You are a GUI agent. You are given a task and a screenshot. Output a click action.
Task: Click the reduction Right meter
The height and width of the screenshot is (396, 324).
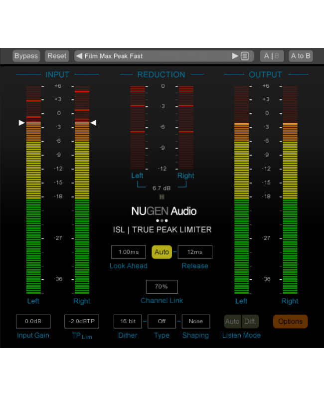186,127
